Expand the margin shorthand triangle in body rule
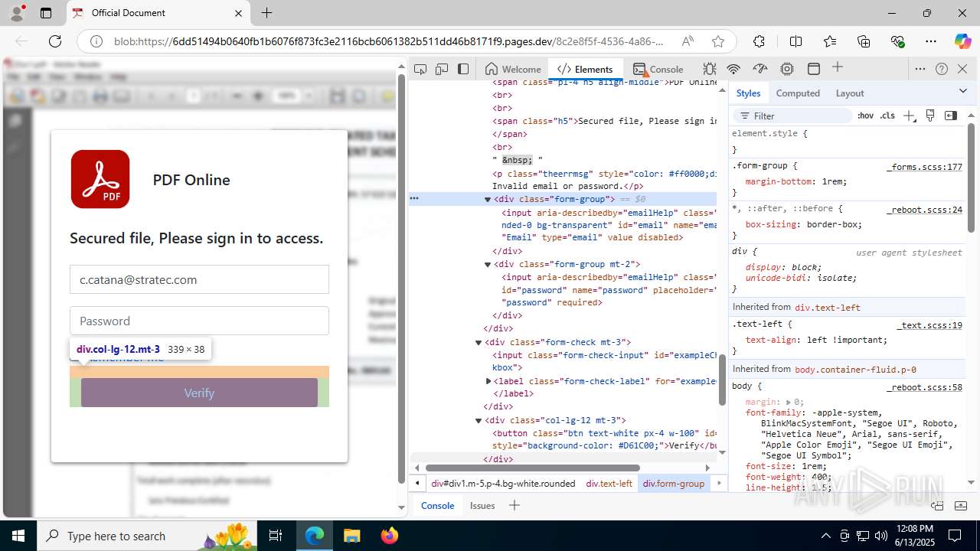This screenshot has height=551, width=980. [789, 402]
